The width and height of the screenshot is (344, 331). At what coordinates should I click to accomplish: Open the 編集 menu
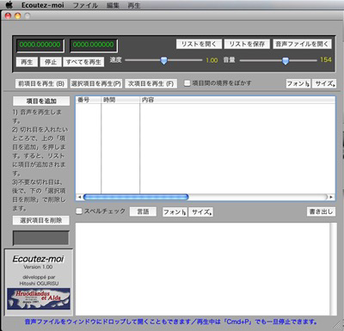113,5
